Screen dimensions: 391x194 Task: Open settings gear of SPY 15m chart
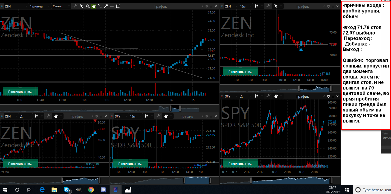point(207,116)
